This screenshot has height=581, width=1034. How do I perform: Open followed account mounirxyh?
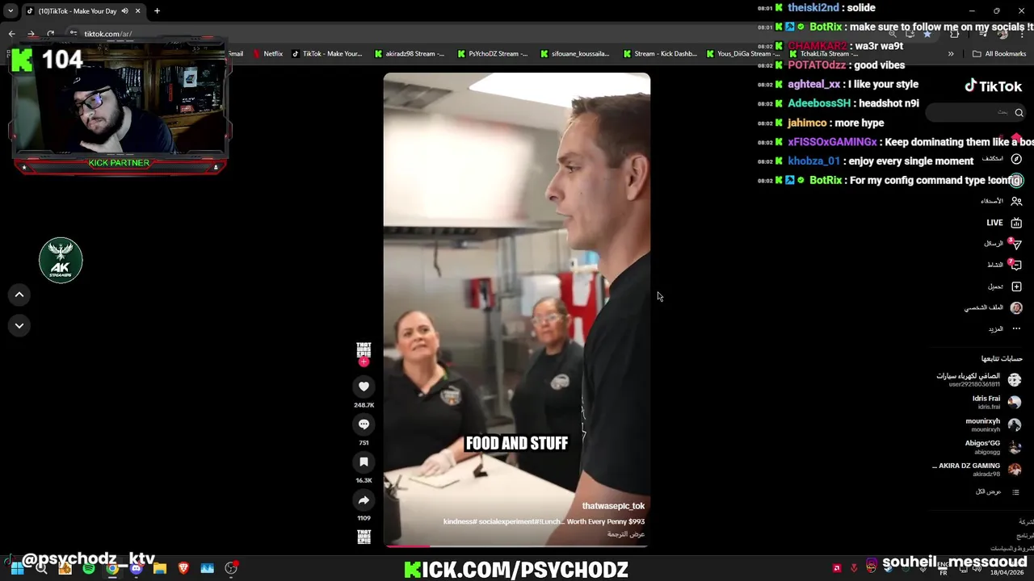(x=993, y=424)
